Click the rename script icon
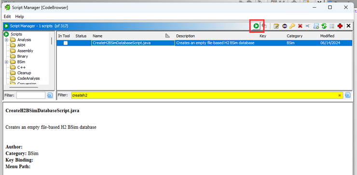The height and width of the screenshot is (175, 357). [308, 26]
